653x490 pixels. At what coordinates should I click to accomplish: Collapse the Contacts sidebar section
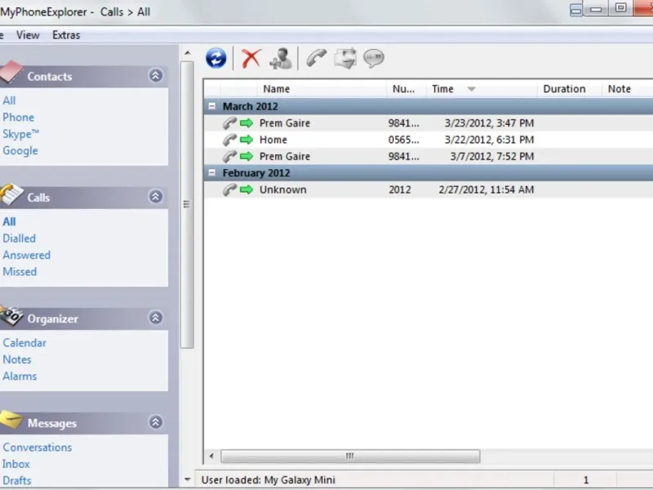pyautogui.click(x=155, y=75)
